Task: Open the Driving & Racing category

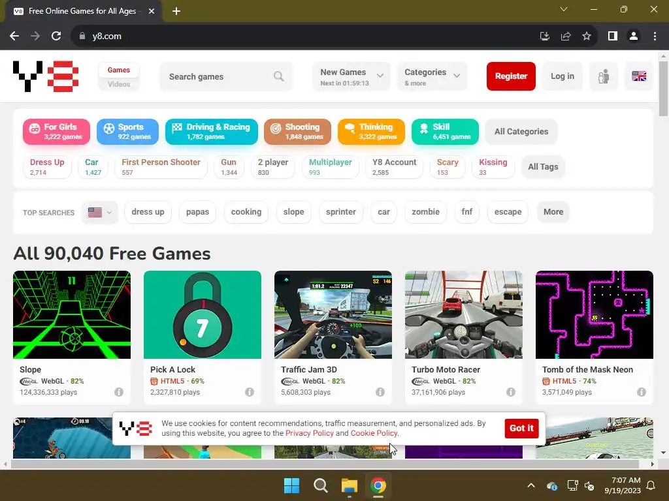Action: (x=212, y=132)
